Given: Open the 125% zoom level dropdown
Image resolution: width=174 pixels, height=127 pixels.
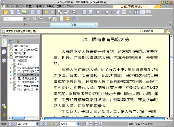Looking at the screenshot, I should click(x=78, y=124).
